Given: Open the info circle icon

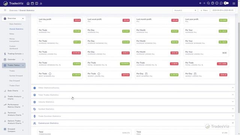Looking at the screenshot, I should click(x=217, y=3).
